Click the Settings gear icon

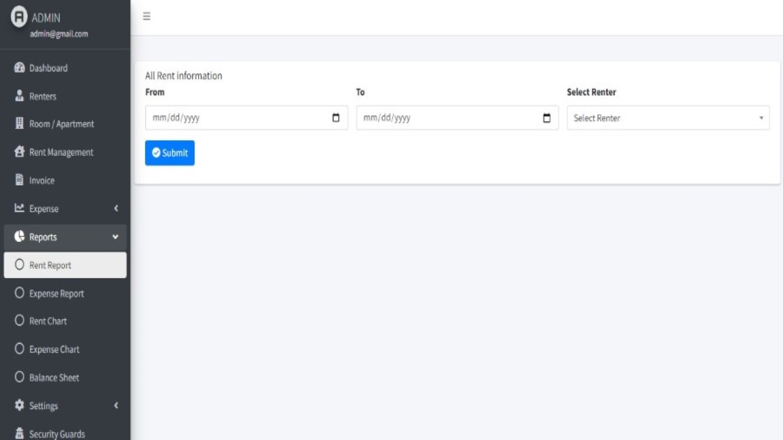19,405
